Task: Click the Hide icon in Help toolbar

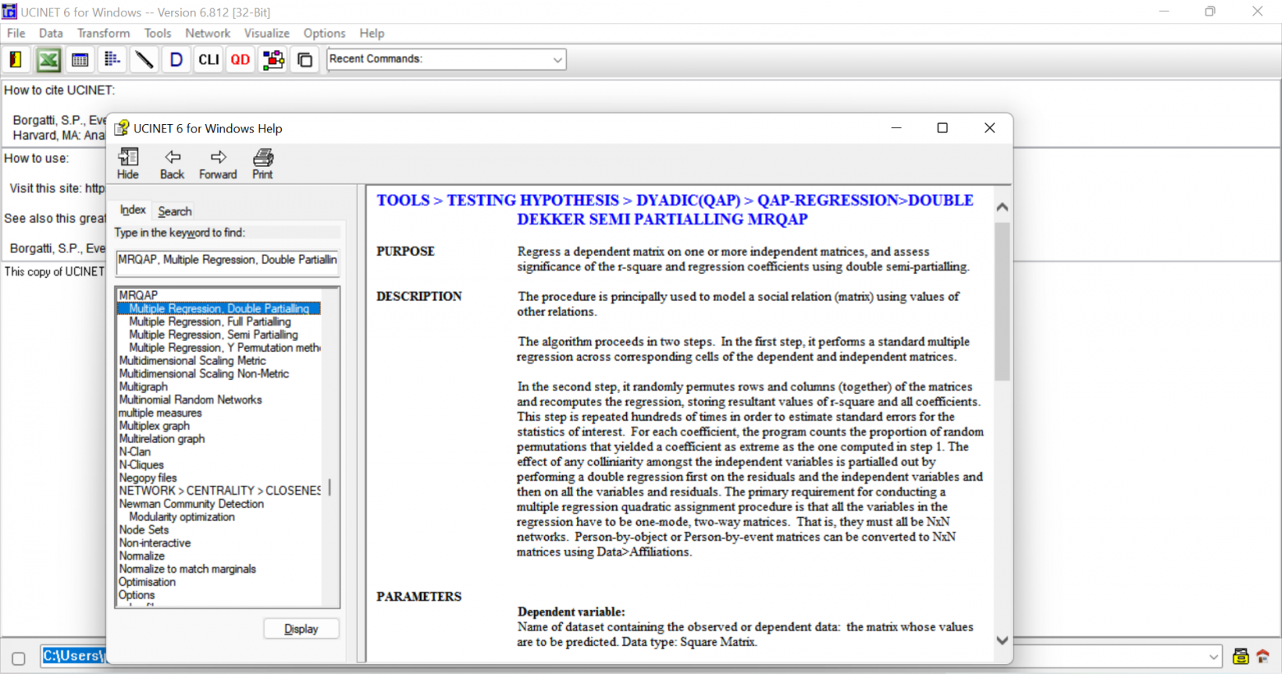Action: pos(128,164)
